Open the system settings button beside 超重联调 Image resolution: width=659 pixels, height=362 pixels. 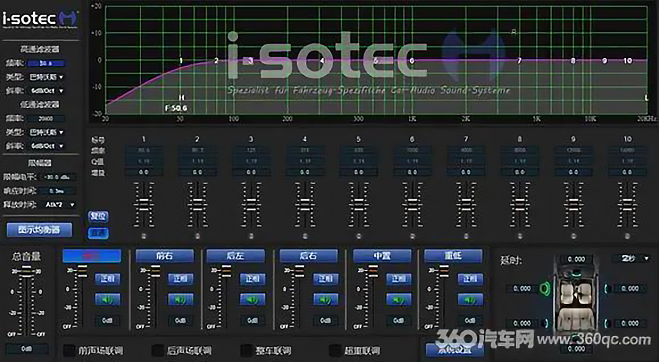click(x=455, y=350)
